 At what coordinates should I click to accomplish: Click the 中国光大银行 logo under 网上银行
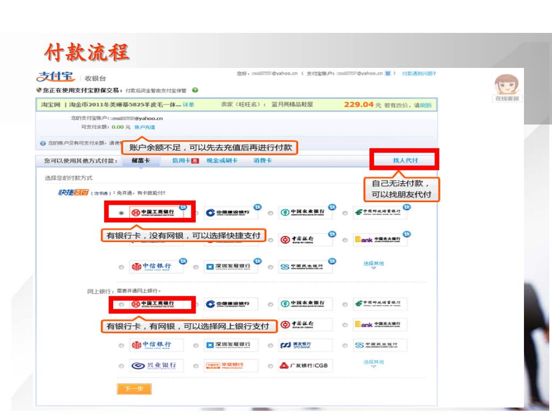pos(380,325)
